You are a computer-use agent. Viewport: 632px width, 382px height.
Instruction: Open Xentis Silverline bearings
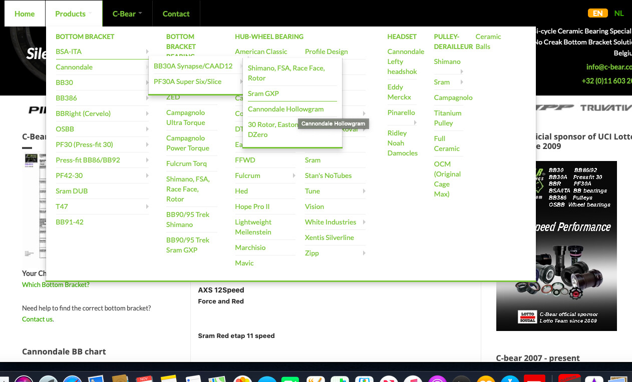click(330, 237)
